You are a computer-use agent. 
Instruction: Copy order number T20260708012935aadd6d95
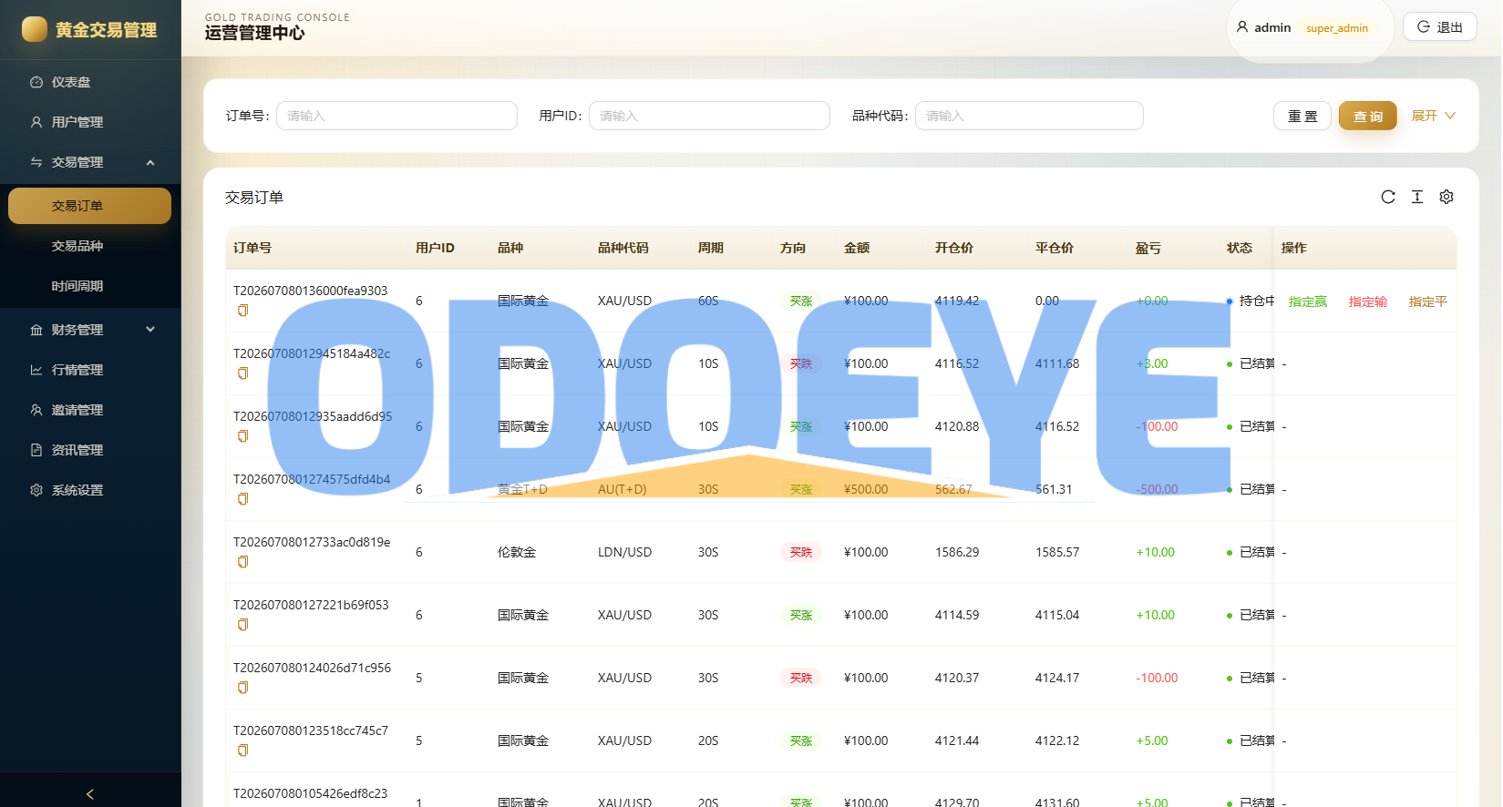pos(243,436)
